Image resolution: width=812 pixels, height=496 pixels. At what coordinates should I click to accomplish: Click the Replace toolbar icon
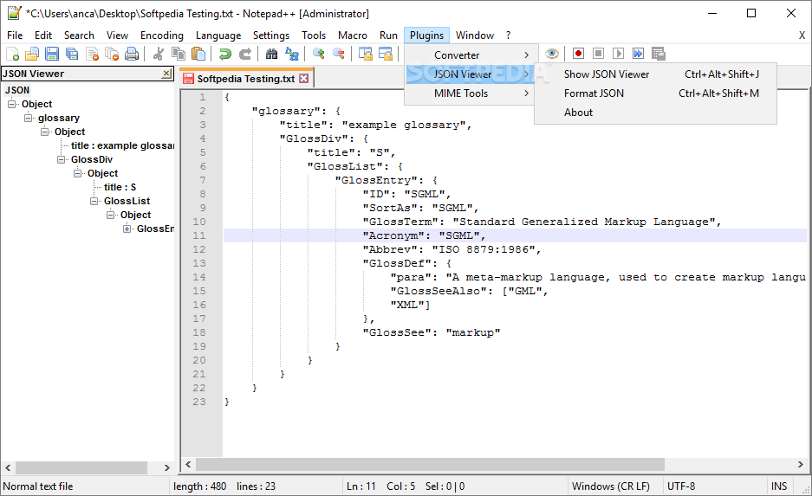pos(291,54)
